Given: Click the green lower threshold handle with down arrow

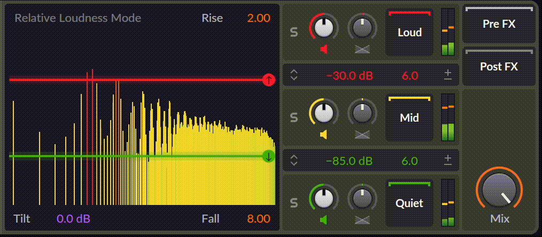Looking at the screenshot, I should tap(268, 156).
